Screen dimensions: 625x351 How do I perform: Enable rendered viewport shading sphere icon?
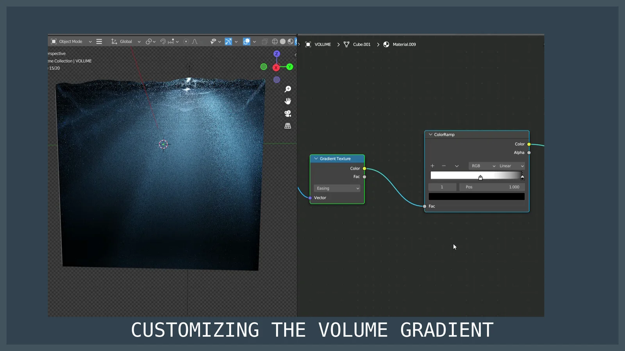[x=295, y=41]
